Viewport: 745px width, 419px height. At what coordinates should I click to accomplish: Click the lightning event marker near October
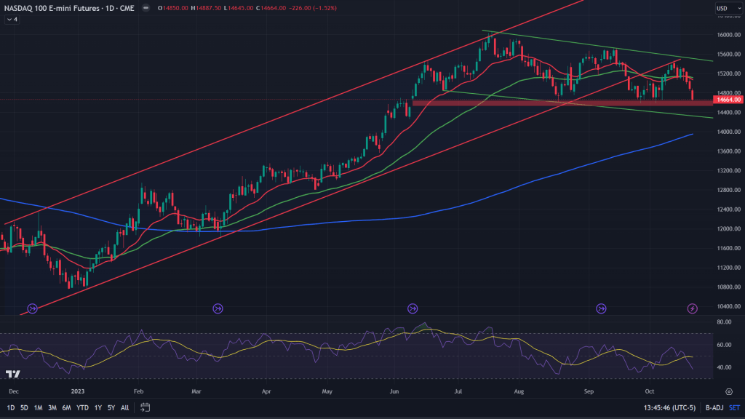[693, 309]
